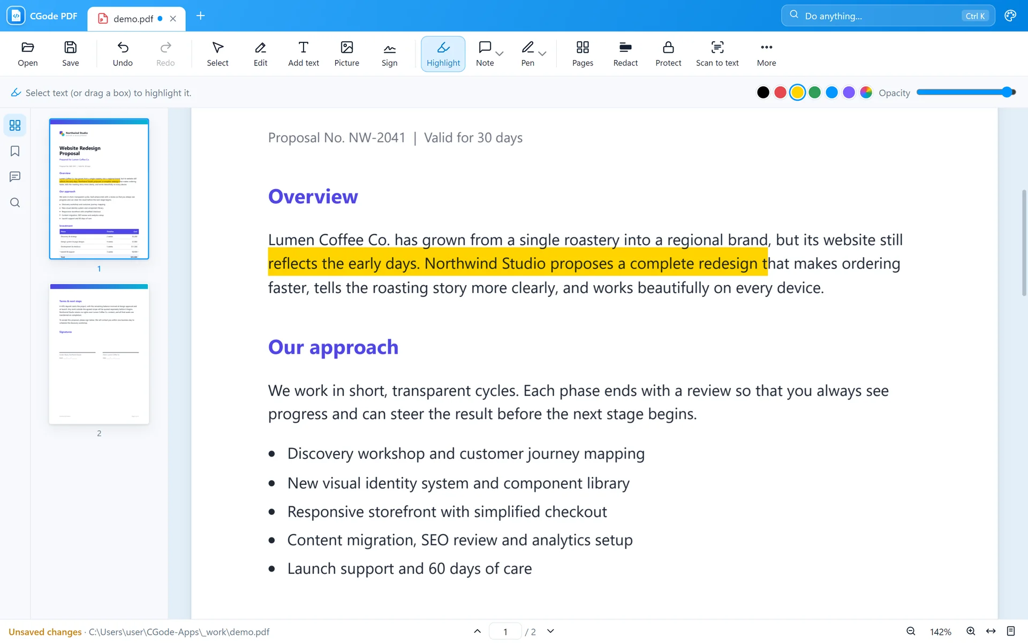This screenshot has height=643, width=1028.
Task: Click the page number field
Action: (505, 632)
